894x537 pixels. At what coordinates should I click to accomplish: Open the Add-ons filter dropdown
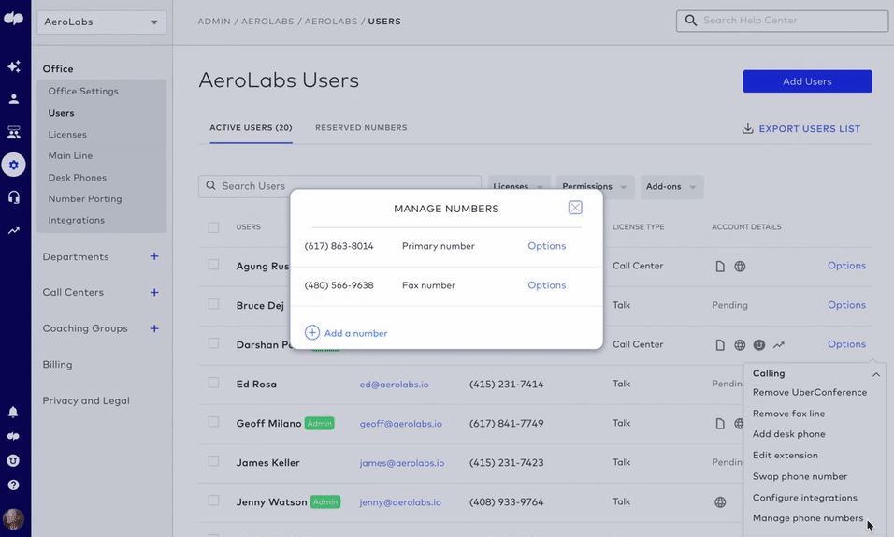[x=671, y=187]
